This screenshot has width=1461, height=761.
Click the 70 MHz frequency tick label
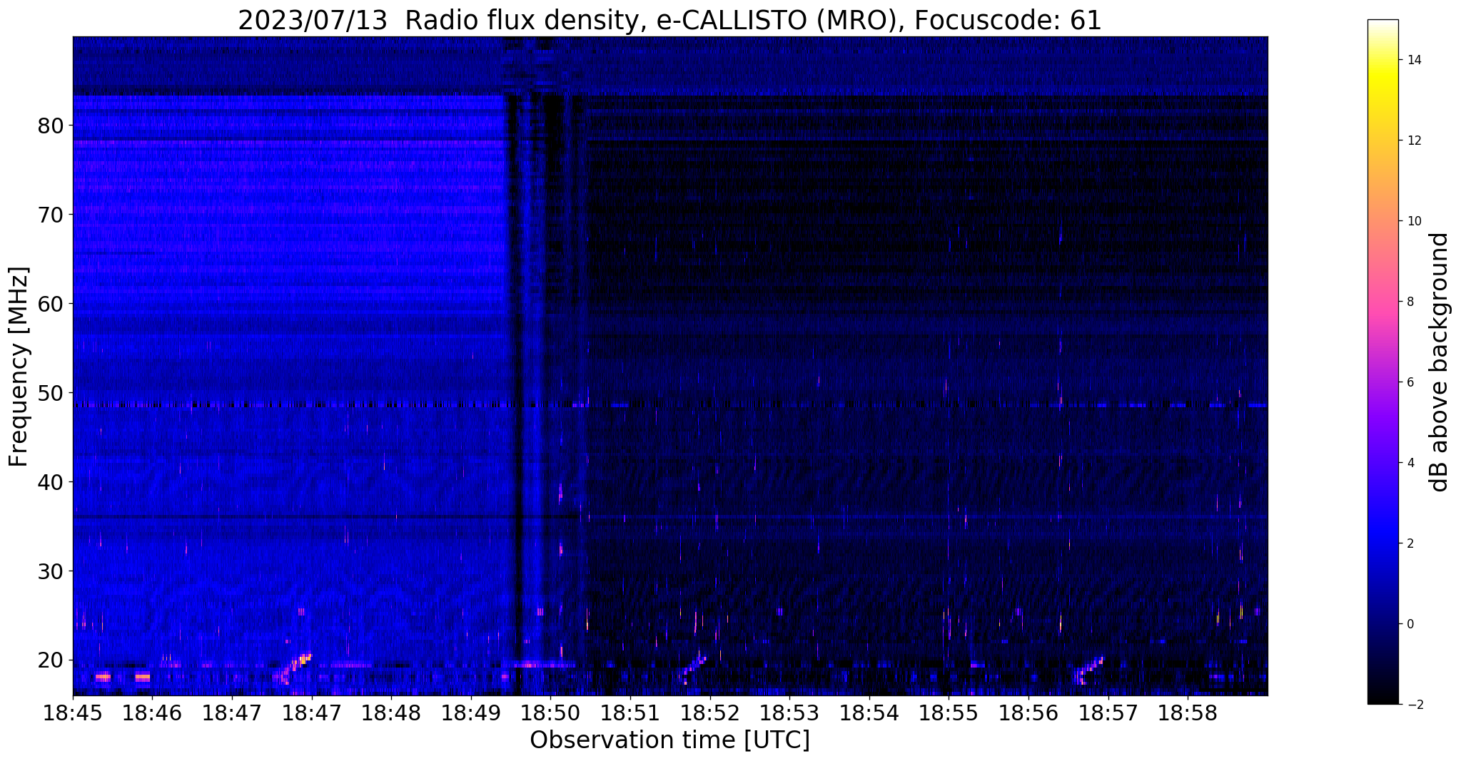[x=51, y=215]
